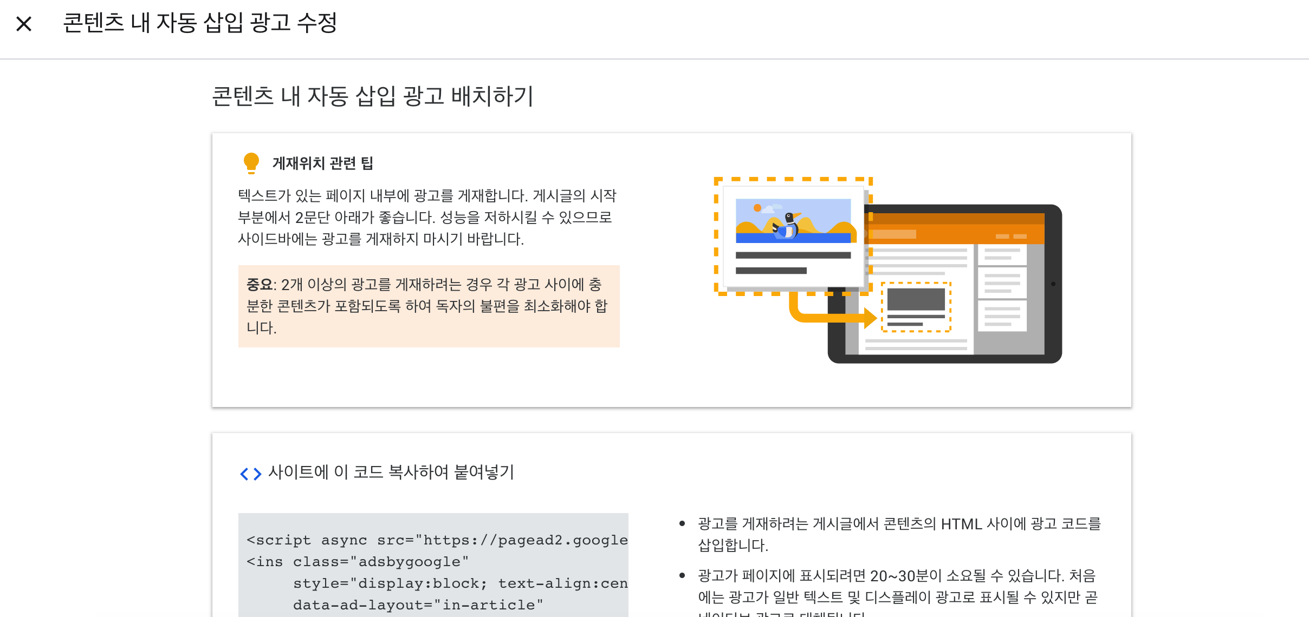This screenshot has width=1309, height=617.
Task: Click the small dashed ad placeholder box
Action: pos(916,306)
